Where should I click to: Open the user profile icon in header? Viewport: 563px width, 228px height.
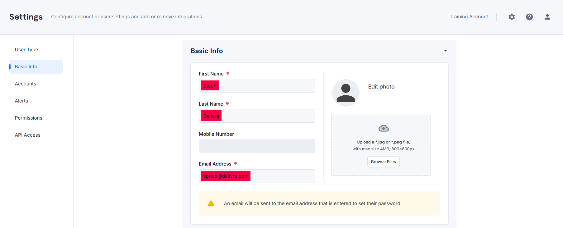(547, 17)
